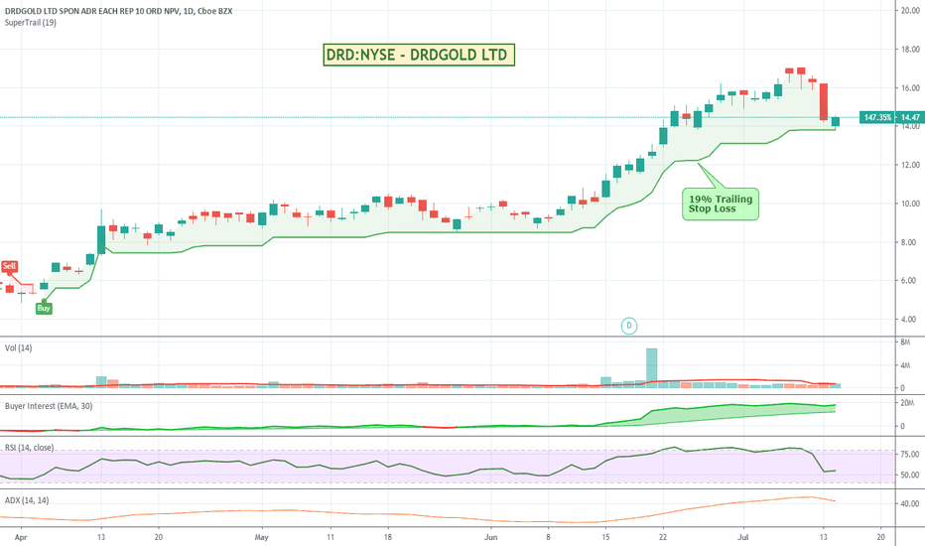Click the 75.00 RSI axis label
The image size is (925, 546).
coord(910,455)
